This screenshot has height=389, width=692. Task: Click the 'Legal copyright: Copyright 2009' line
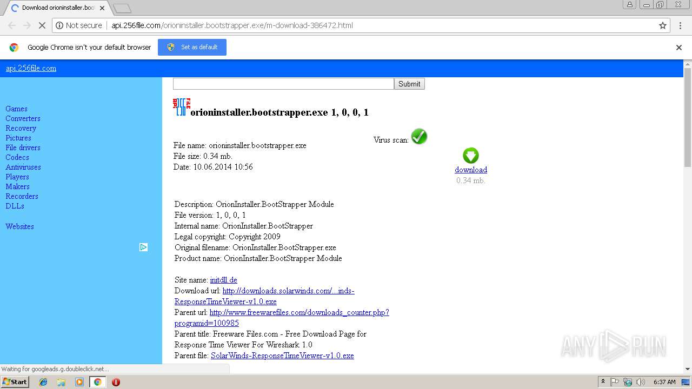pyautogui.click(x=228, y=237)
